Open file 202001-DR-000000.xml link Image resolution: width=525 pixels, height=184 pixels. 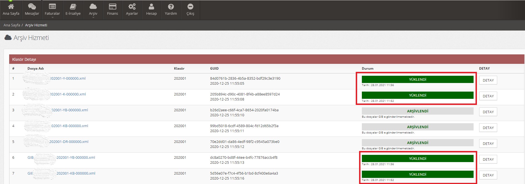click(69, 142)
